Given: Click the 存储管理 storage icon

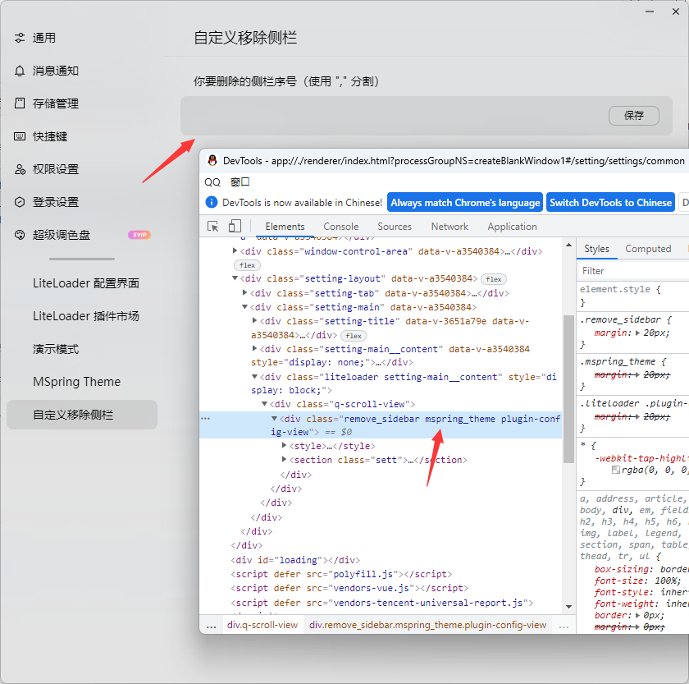Looking at the screenshot, I should pos(20,103).
